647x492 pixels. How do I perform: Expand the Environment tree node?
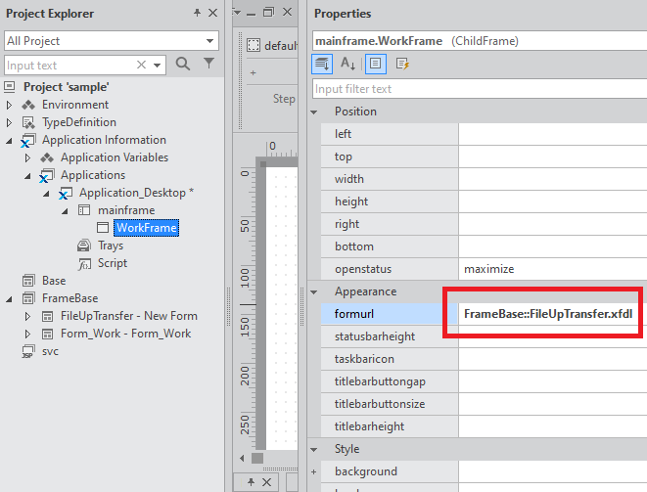point(10,105)
